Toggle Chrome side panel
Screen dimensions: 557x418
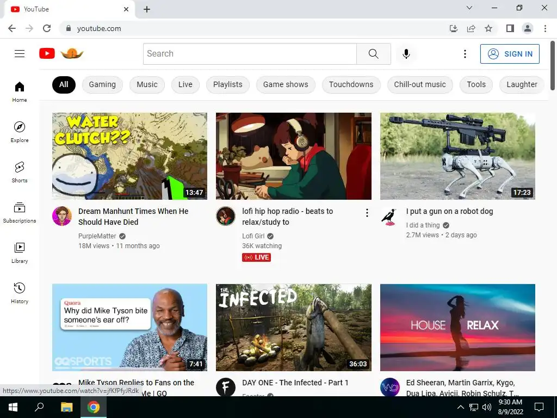point(510,28)
